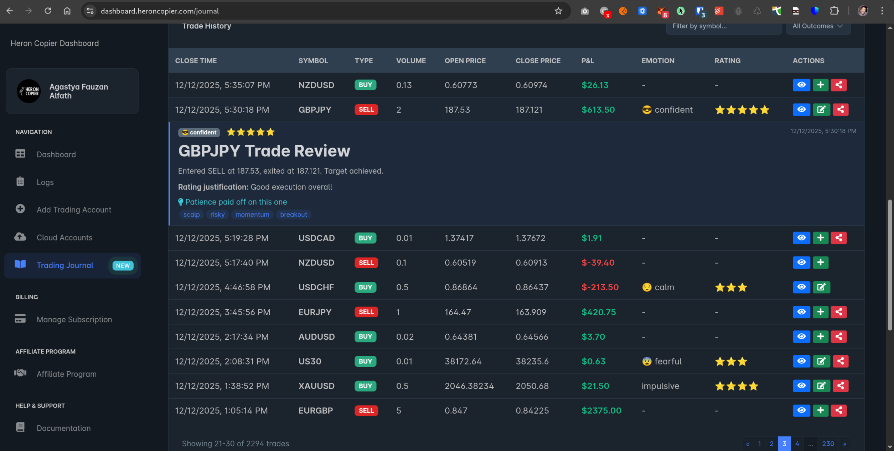Add journal entry for EURGBP trade
Image resolution: width=894 pixels, height=451 pixels.
click(x=820, y=410)
